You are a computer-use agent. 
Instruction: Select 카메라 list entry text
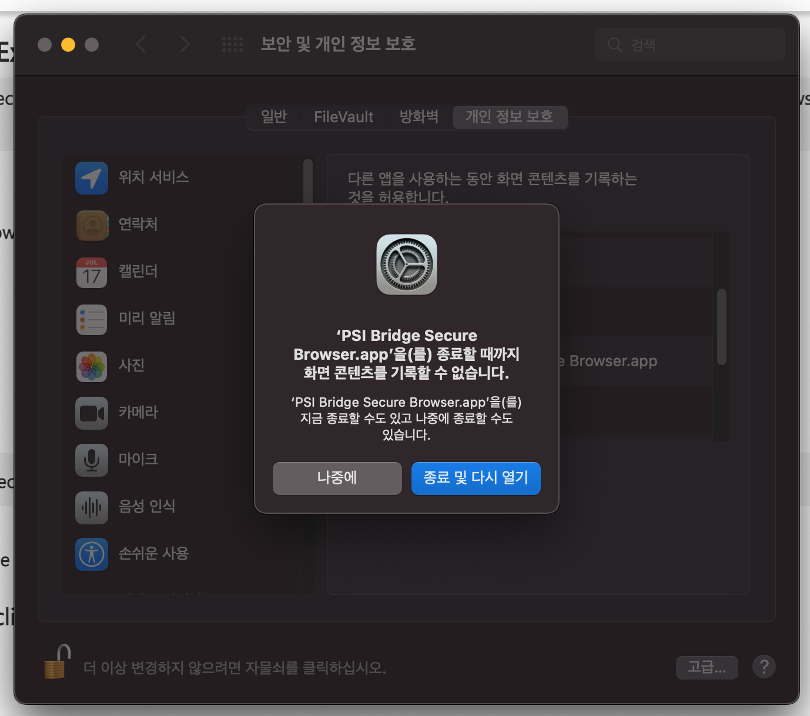click(x=138, y=413)
